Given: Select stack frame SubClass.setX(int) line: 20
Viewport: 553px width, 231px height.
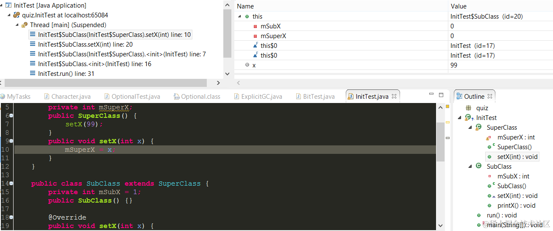Looking at the screenshot, I should pos(85,45).
